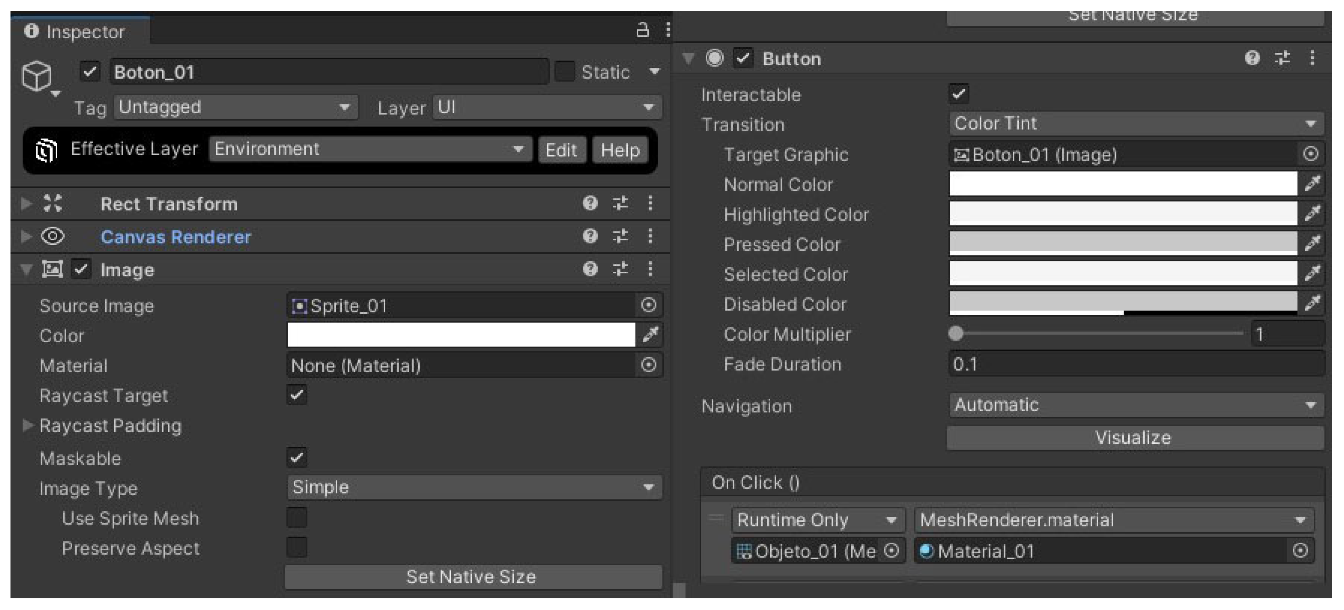Image resolution: width=1344 pixels, height=610 pixels.
Task: Open the Source Image object picker
Action: tap(648, 305)
